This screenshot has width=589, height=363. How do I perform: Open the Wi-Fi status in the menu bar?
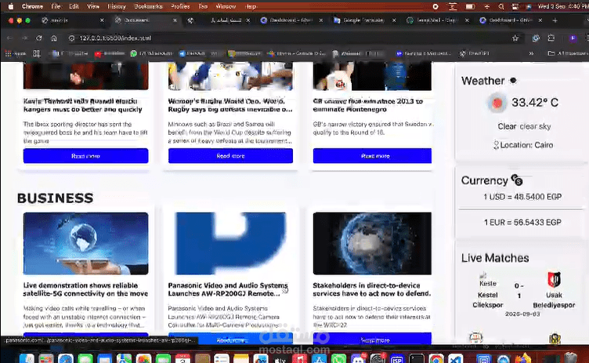(x=487, y=6)
